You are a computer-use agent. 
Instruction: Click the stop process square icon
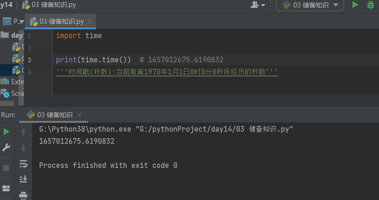pos(6,167)
